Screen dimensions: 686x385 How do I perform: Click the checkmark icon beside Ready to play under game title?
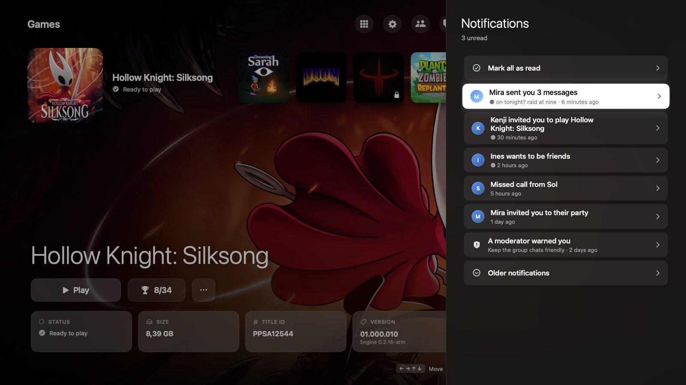click(x=116, y=89)
